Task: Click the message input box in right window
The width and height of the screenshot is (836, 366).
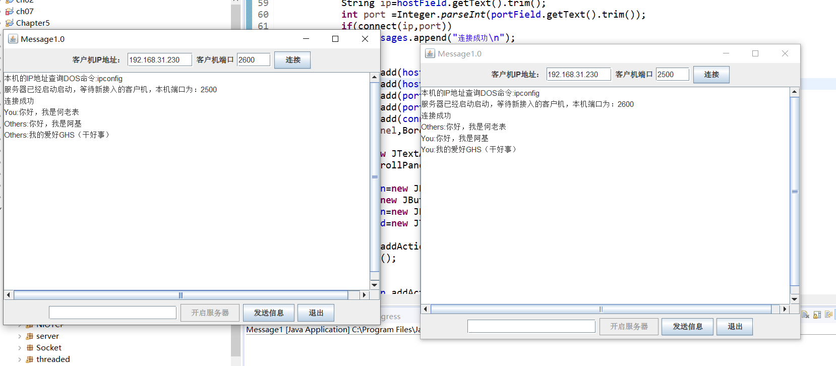Action: 531,326
